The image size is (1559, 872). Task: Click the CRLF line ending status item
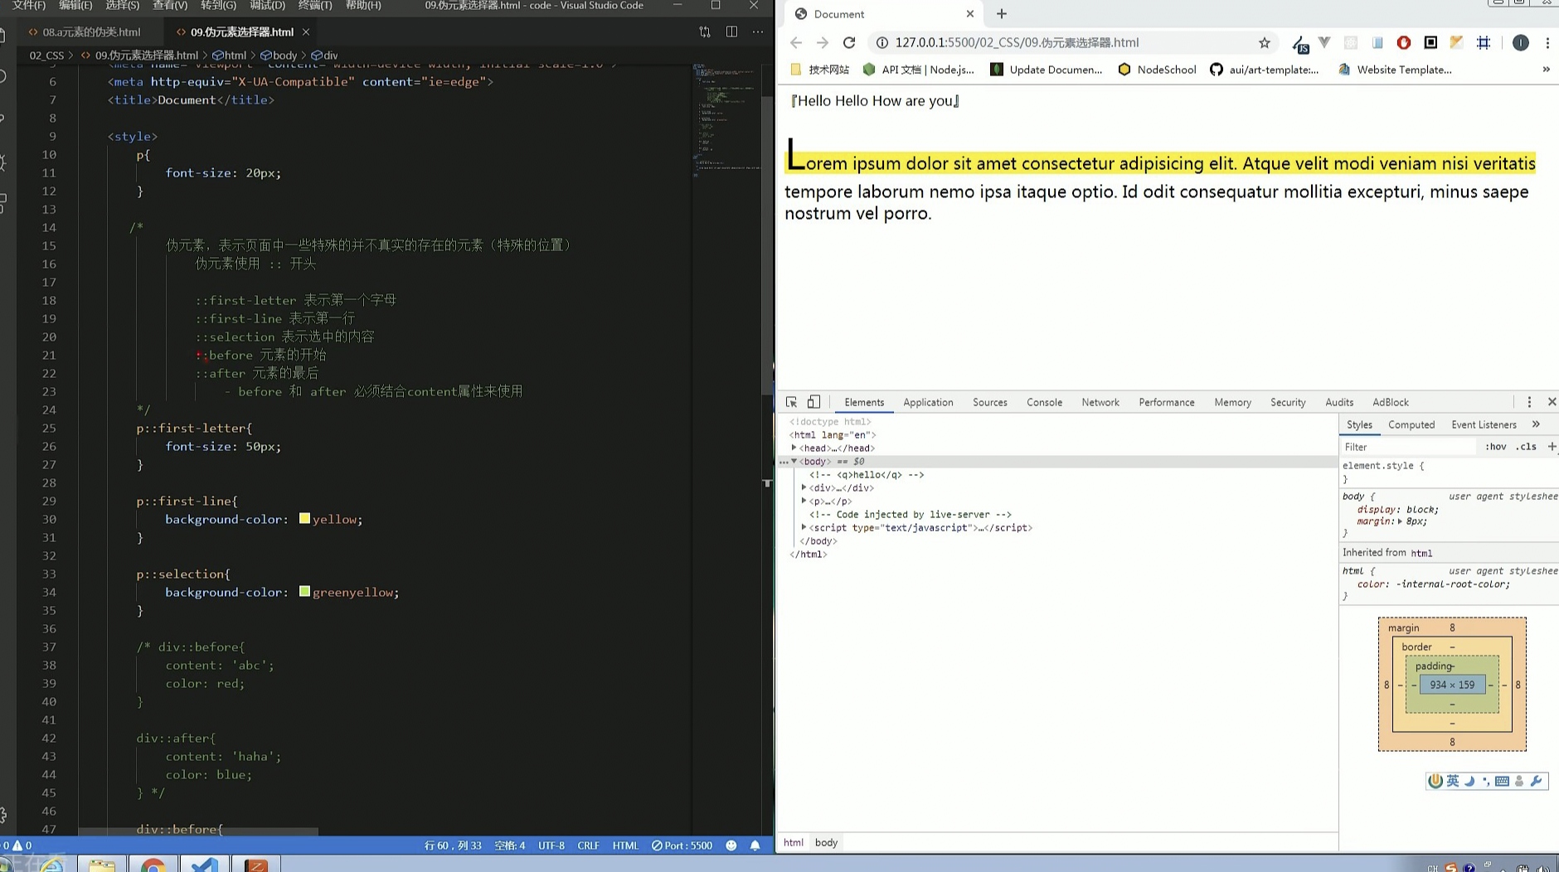click(x=588, y=845)
